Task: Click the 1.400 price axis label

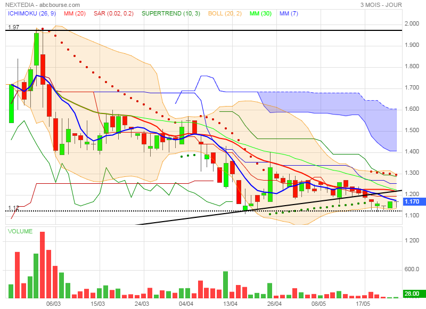Action: pyautogui.click(x=412, y=152)
